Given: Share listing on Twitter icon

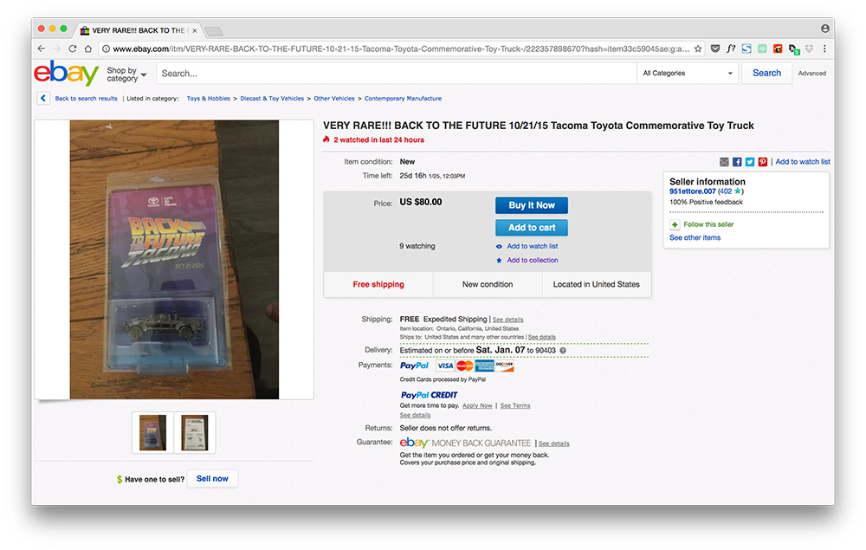Looking at the screenshot, I should click(x=749, y=162).
